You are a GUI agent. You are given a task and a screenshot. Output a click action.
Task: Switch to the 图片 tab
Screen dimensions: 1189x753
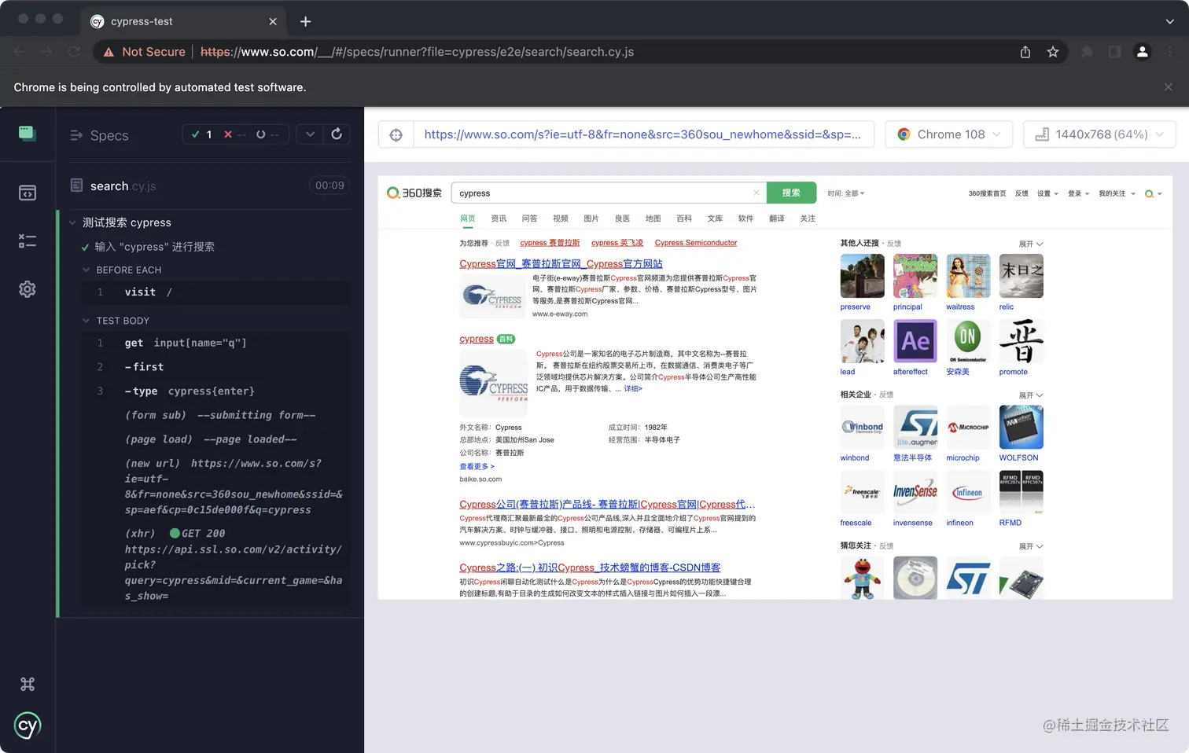click(x=591, y=219)
